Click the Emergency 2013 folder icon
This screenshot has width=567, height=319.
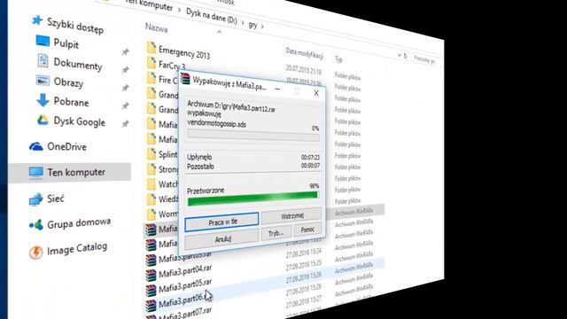(x=151, y=48)
